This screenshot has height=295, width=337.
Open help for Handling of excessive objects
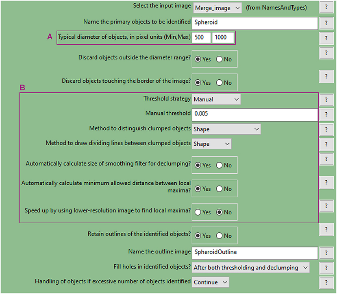pyautogui.click(x=326, y=282)
